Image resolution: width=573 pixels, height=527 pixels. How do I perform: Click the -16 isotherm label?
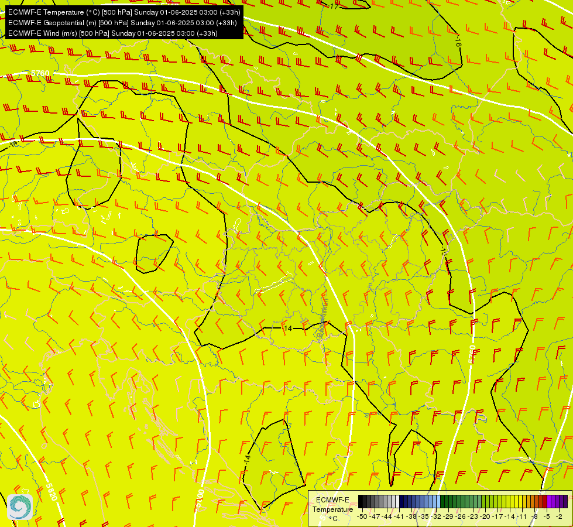tap(458, 40)
